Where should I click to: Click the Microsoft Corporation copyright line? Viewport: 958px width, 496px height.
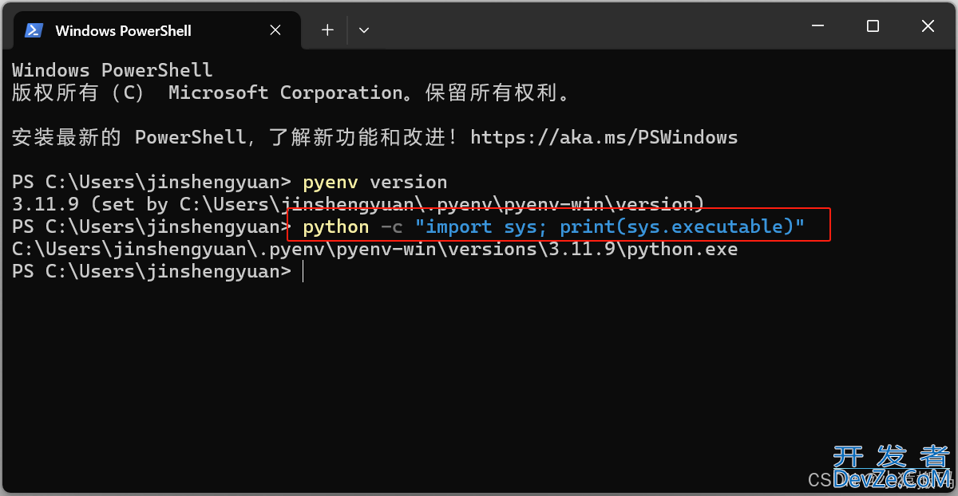click(x=291, y=93)
